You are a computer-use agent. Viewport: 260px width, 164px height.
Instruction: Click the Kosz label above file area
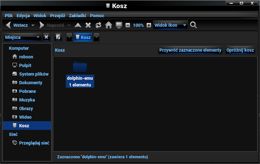pyautogui.click(x=60, y=50)
